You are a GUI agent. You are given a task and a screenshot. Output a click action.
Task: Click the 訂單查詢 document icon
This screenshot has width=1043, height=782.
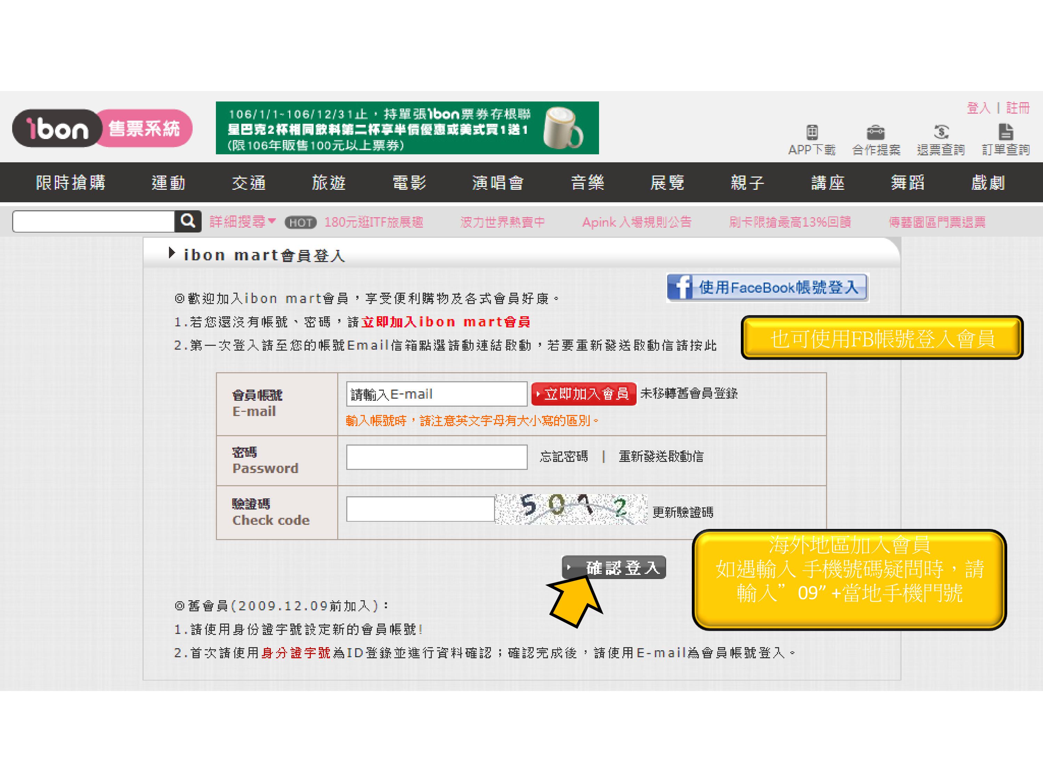(1005, 132)
